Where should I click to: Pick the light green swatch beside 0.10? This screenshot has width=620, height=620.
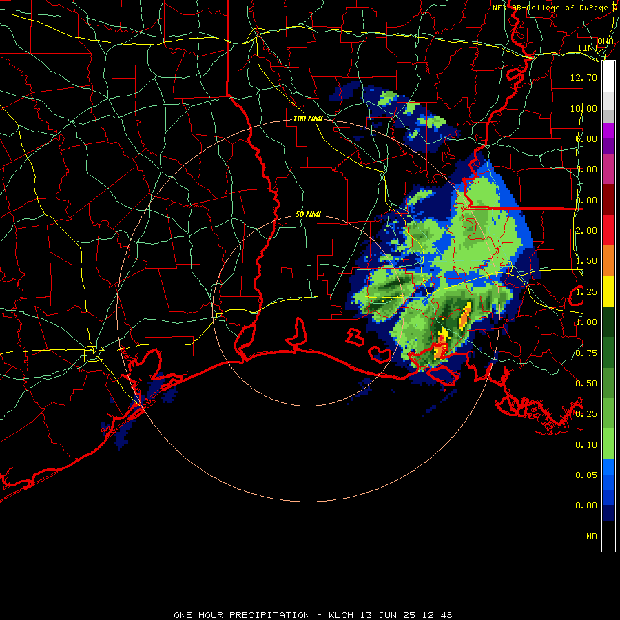pyautogui.click(x=608, y=444)
